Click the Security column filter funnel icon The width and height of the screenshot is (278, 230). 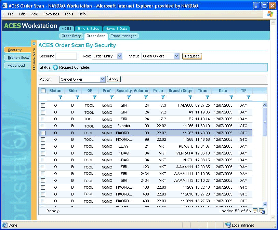(x=129, y=97)
